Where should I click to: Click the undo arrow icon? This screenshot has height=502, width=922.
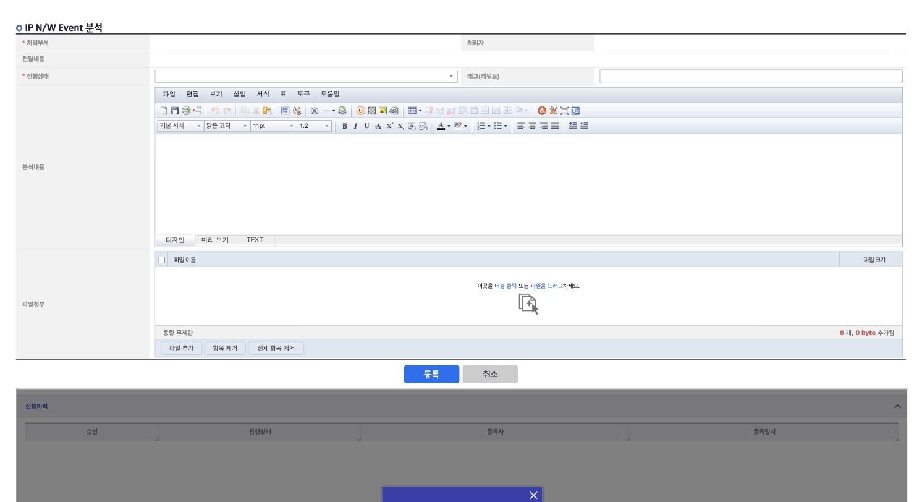pos(215,111)
